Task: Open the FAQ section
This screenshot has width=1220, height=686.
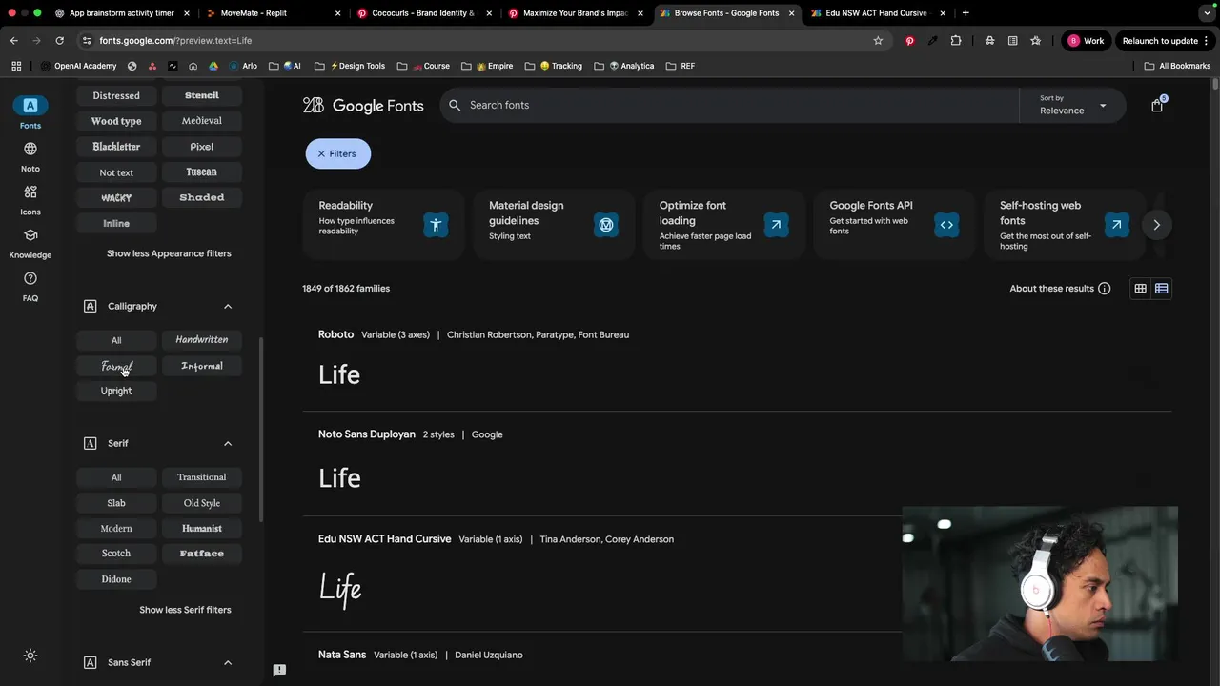Action: (30, 286)
